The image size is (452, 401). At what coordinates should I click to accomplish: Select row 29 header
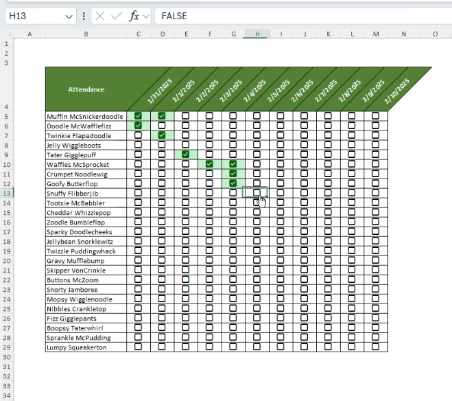(x=7, y=347)
